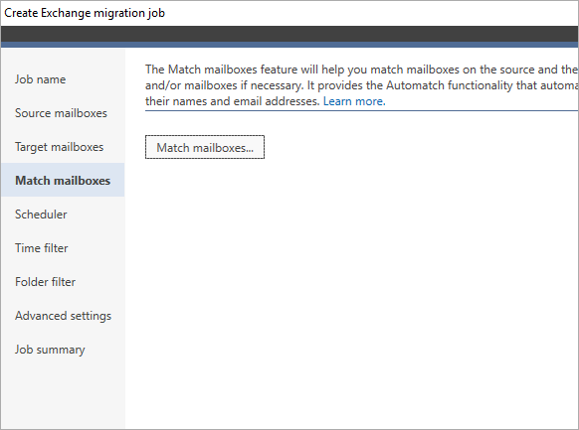Select the Match mailboxes sidebar item
This screenshot has width=579, height=430.
tap(63, 180)
